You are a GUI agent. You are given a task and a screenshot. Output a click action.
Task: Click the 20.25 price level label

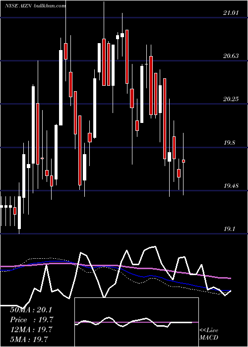[x=231, y=99]
